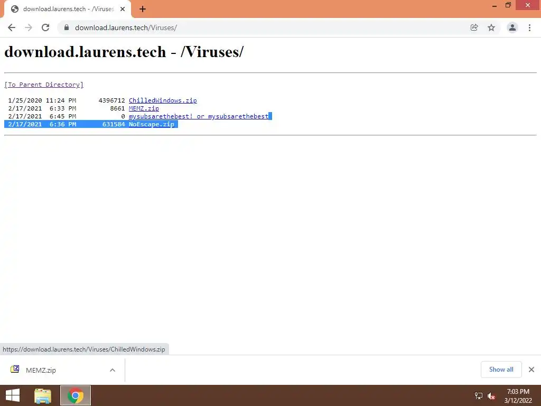541x406 pixels.
Task: Share this page using the share icon
Action: [x=474, y=27]
